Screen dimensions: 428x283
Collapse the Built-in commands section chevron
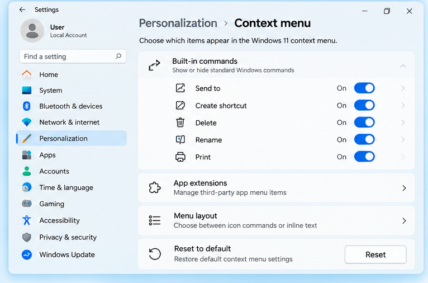[x=403, y=66]
